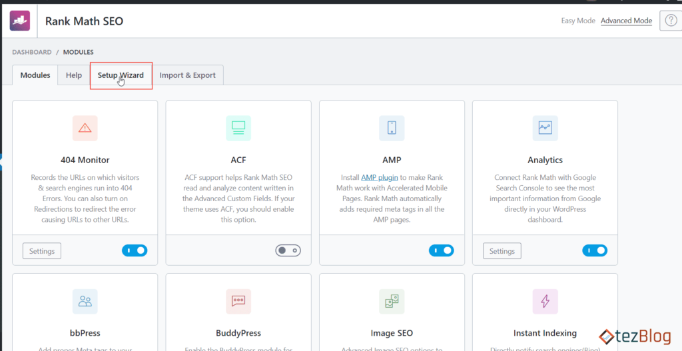Image resolution: width=682 pixels, height=351 pixels.
Task: Click the bbPress module title
Action: pos(85,333)
